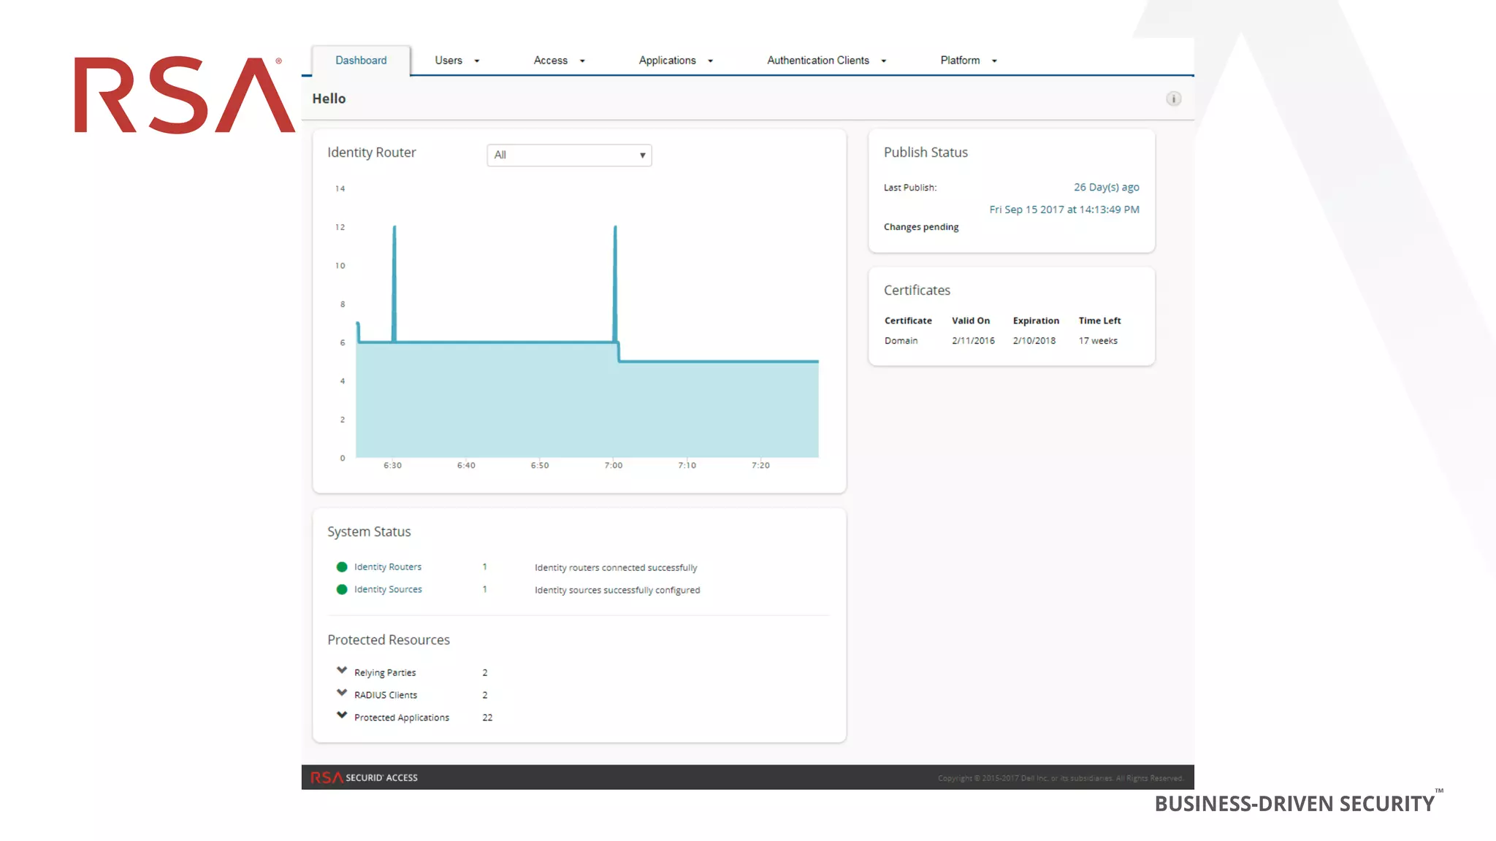Click the Expiration date 2/10/2018
Screen dimensions: 1496x841
[x=1034, y=341]
